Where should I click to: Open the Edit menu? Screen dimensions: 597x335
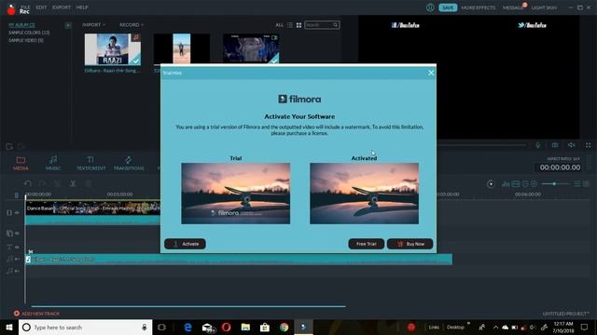(41, 7)
